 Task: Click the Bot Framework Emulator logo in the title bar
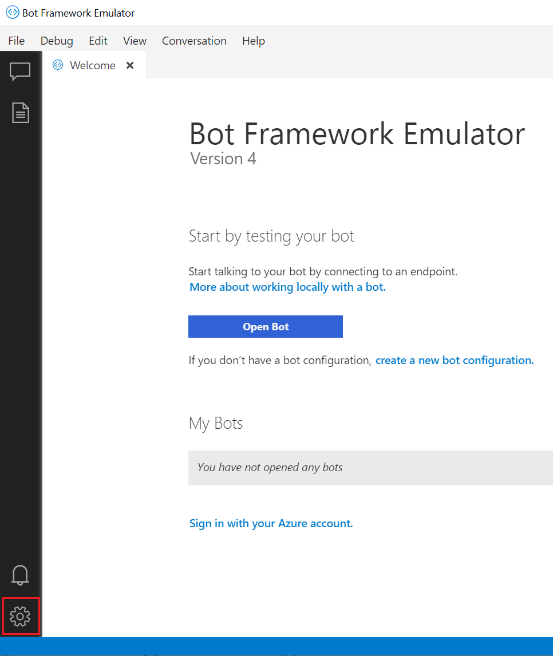pos(11,12)
